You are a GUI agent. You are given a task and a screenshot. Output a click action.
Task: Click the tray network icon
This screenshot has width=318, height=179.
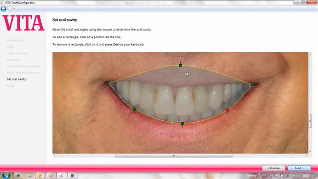click(x=288, y=176)
